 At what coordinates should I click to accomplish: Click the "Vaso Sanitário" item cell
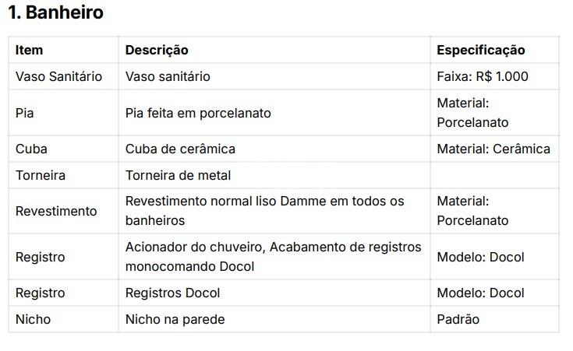click(58, 76)
